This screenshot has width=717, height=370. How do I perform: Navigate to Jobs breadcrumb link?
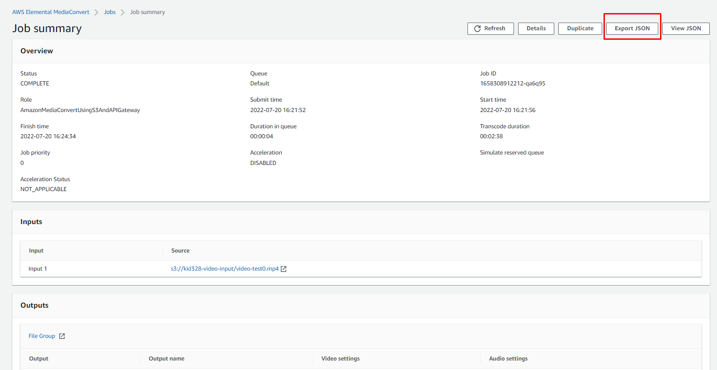110,12
